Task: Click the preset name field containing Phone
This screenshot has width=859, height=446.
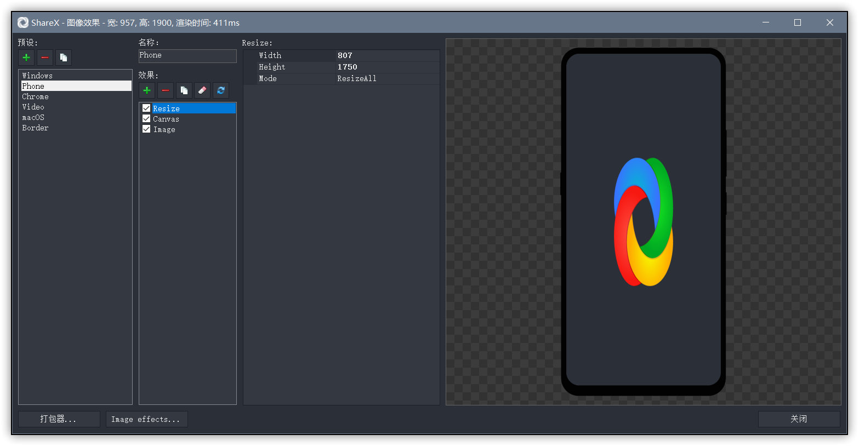Action: coord(187,56)
